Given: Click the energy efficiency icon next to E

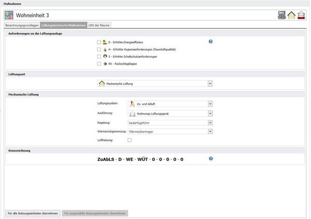Looking at the screenshot, I should [x=105, y=42].
